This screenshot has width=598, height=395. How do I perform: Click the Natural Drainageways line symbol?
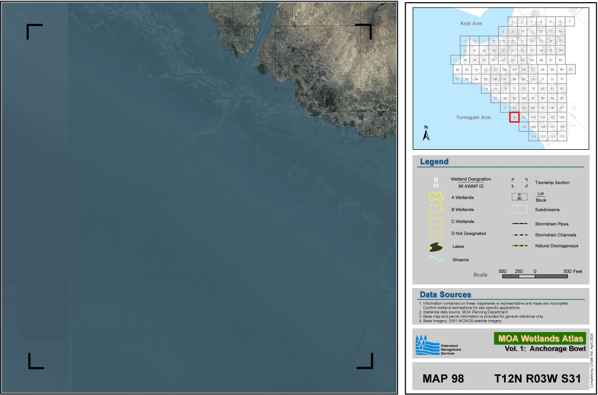519,246
